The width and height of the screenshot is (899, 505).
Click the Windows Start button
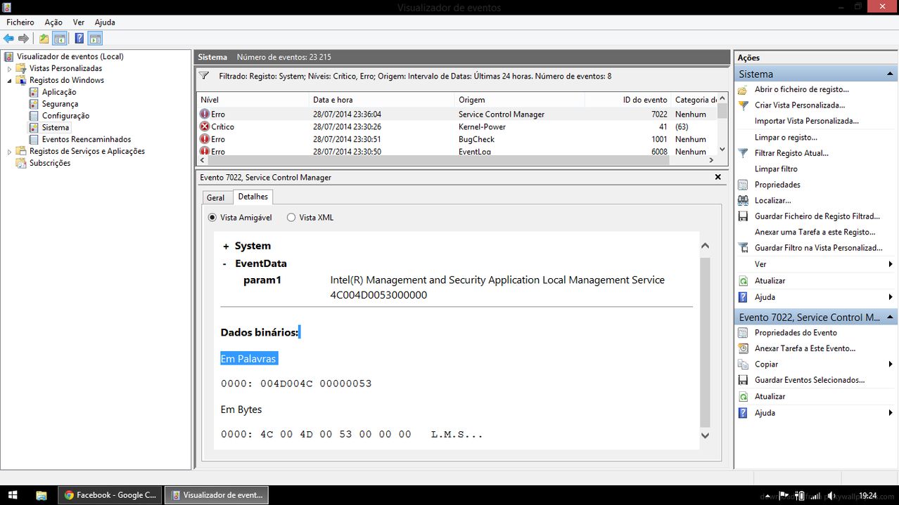coord(13,495)
